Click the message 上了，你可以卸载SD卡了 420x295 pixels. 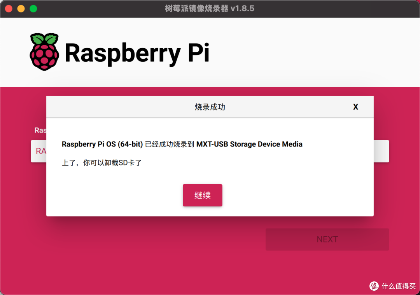pos(102,163)
